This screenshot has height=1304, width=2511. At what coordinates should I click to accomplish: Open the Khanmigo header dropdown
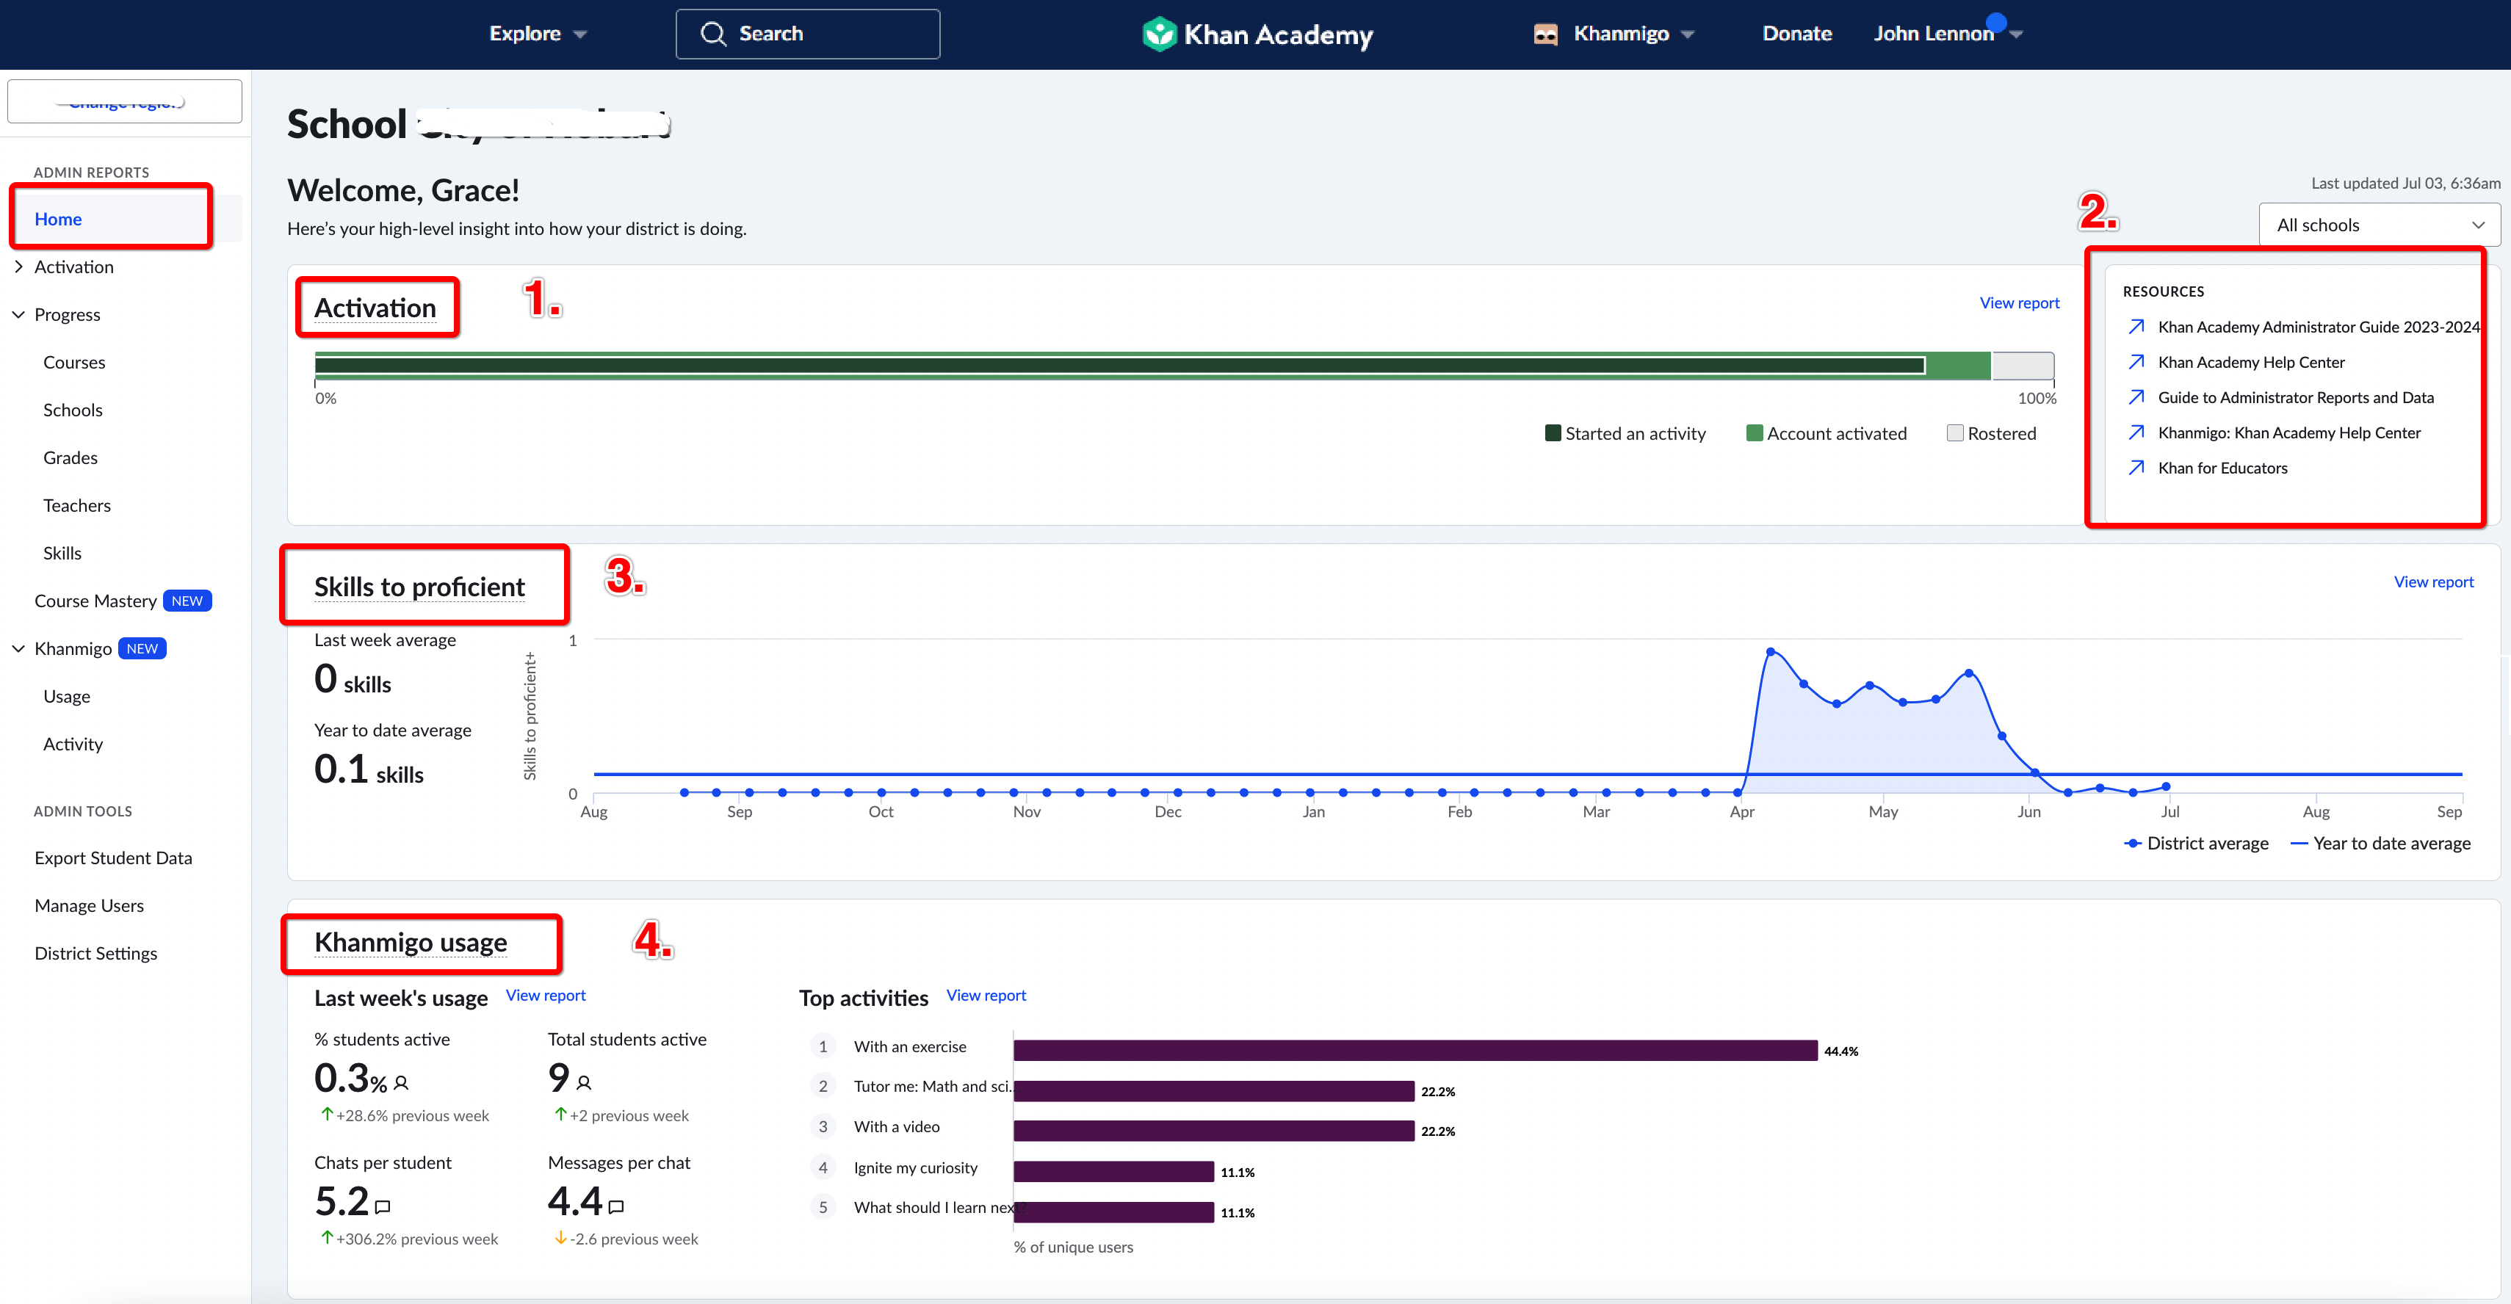click(x=1633, y=34)
